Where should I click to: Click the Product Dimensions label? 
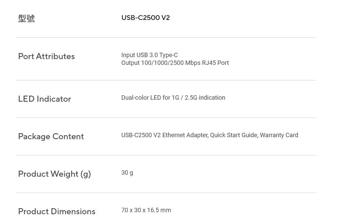coord(56,212)
